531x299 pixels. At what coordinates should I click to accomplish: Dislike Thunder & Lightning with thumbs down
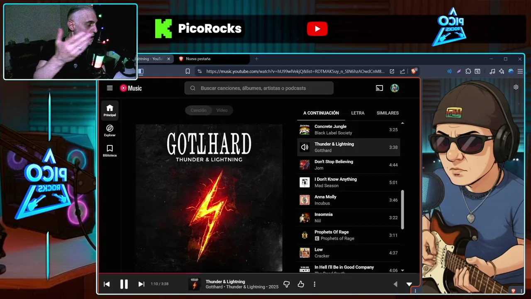[286, 284]
